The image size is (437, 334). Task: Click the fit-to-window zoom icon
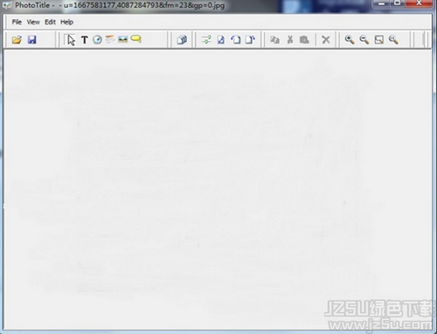coord(379,39)
